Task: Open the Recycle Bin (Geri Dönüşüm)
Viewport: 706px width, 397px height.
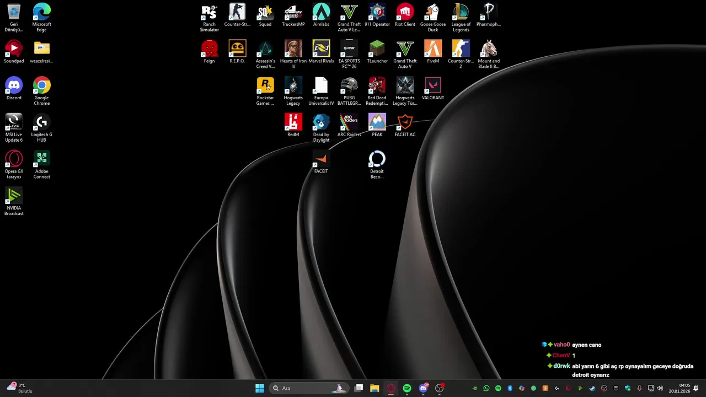Action: (x=14, y=18)
